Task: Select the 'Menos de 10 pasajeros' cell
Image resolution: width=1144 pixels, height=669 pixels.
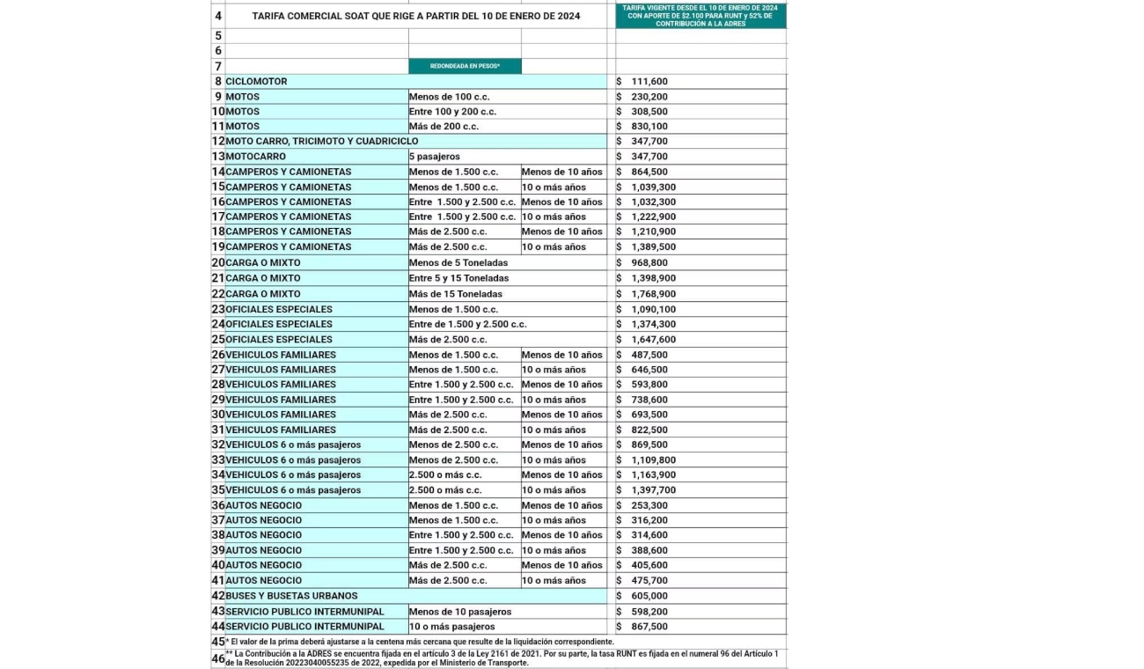Action: pos(507,612)
